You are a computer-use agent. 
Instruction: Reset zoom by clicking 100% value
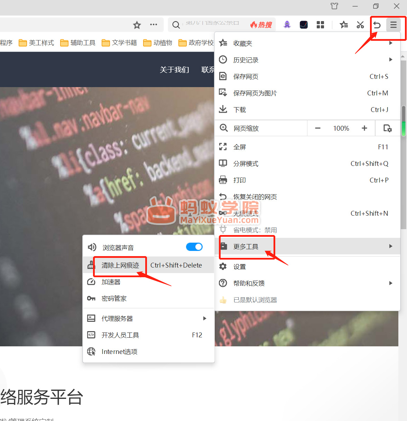[x=341, y=128]
